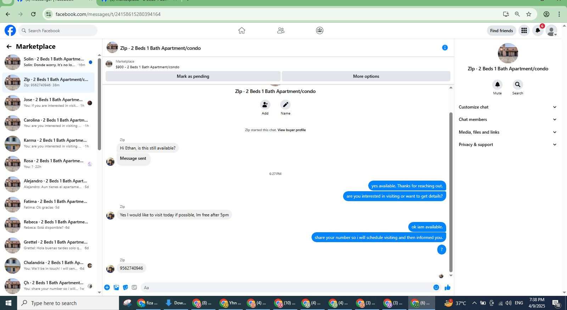
Task: Open the Facebook menu grid icon
Action: [x=524, y=30]
